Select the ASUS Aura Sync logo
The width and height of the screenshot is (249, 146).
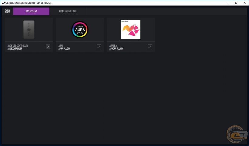tap(80, 30)
